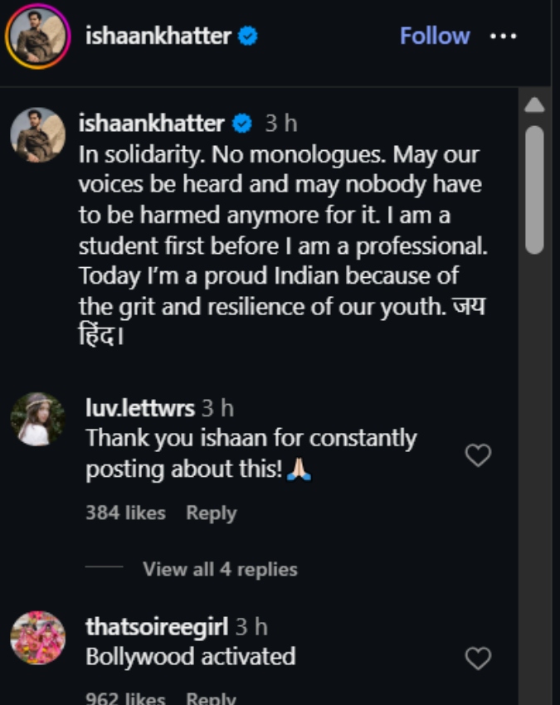Viewport: 560px width, 705px height.
Task: Open ishaankhatter avatar beside the caption
Action: click(x=38, y=135)
